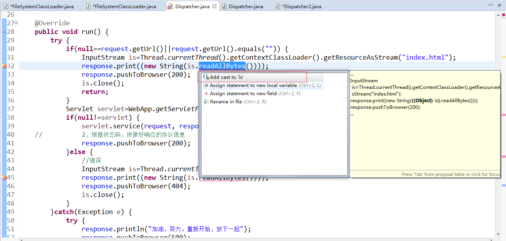Click 'Servlet servlet=WebApp.getServletF' on line 37
The height and width of the screenshot is (241, 506).
(132, 109)
